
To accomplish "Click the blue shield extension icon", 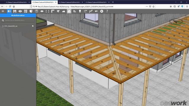I will [x=182, y=6].
